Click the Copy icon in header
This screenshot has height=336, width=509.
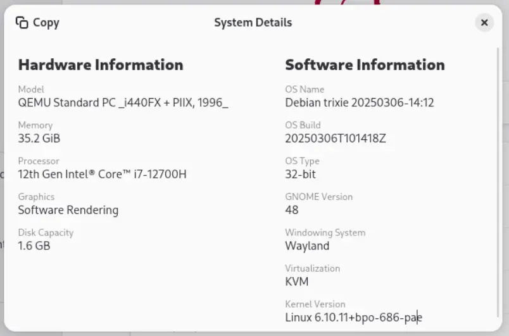[x=22, y=22]
